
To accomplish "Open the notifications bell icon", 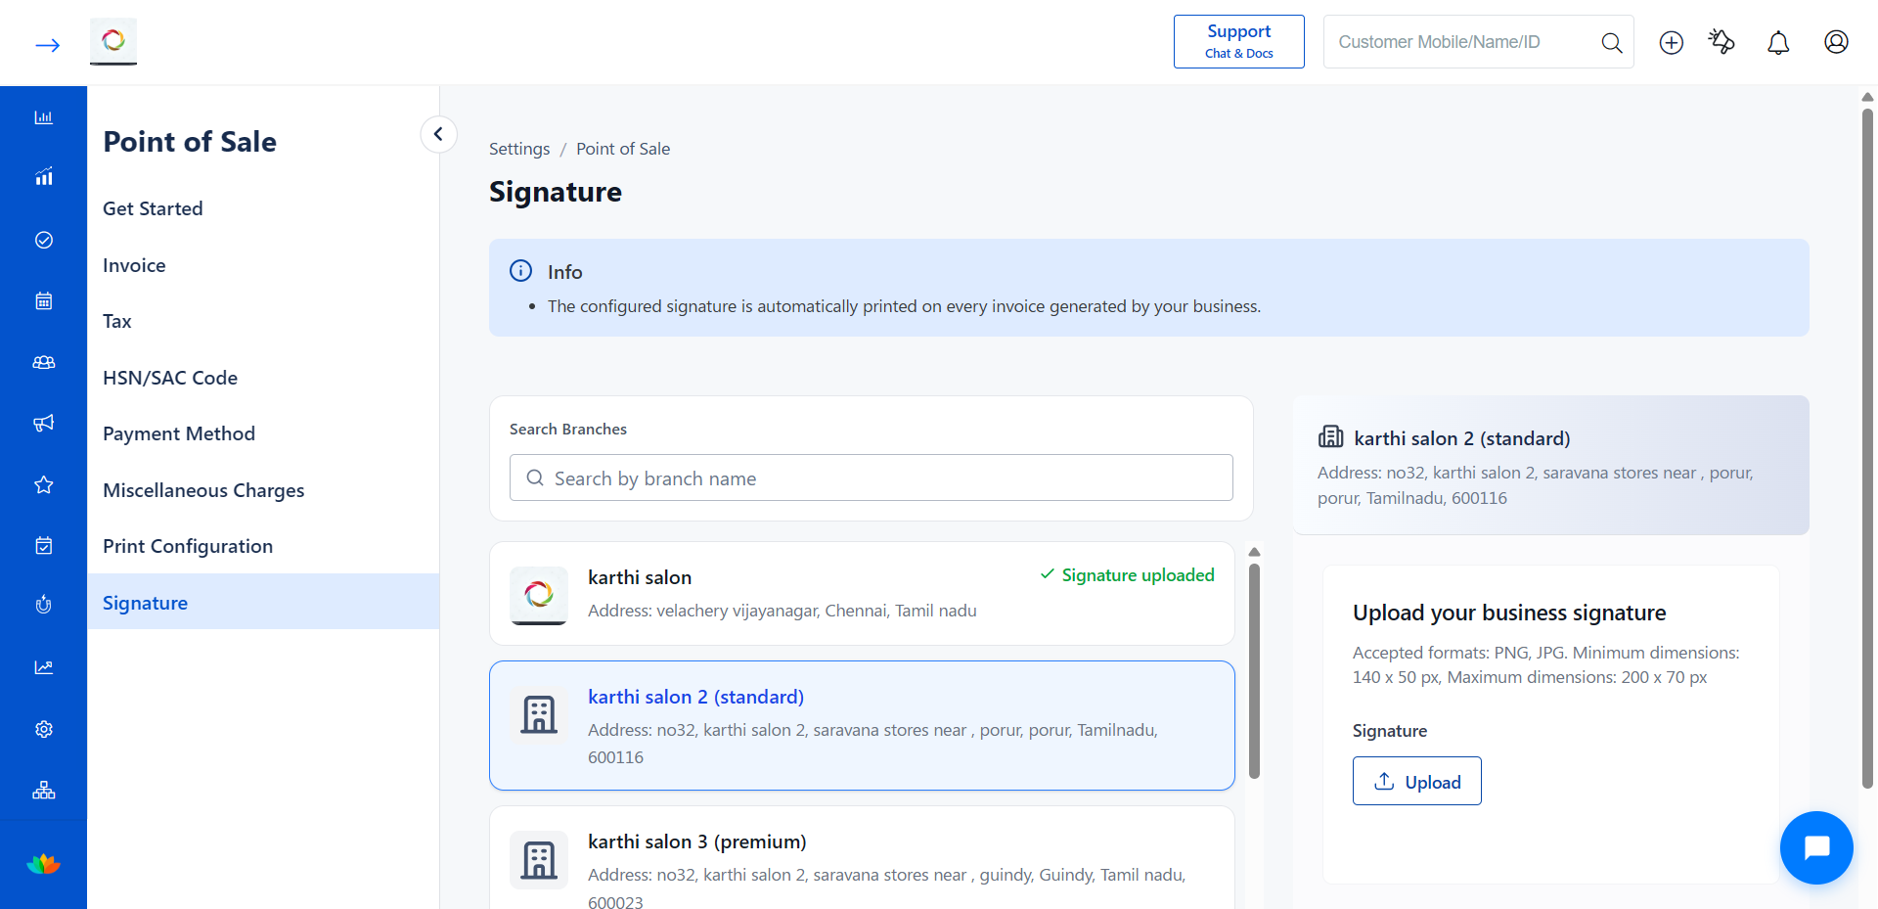I will pos(1778,42).
